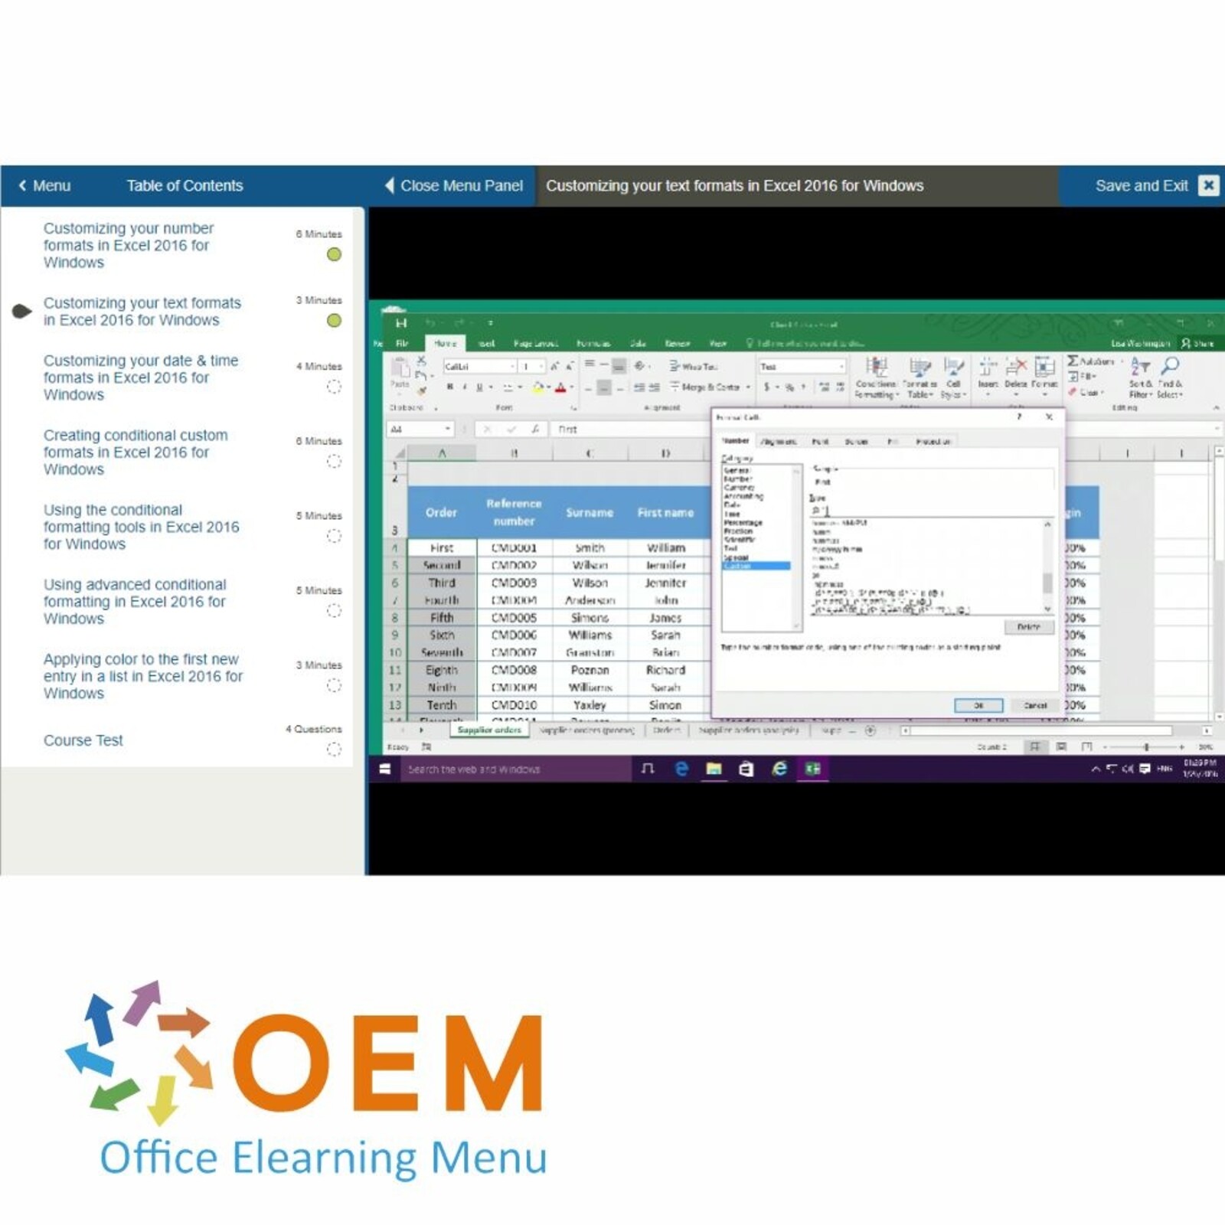Image resolution: width=1225 pixels, height=1225 pixels.
Task: Open Sort & Filter in Editing group
Action: [1140, 377]
